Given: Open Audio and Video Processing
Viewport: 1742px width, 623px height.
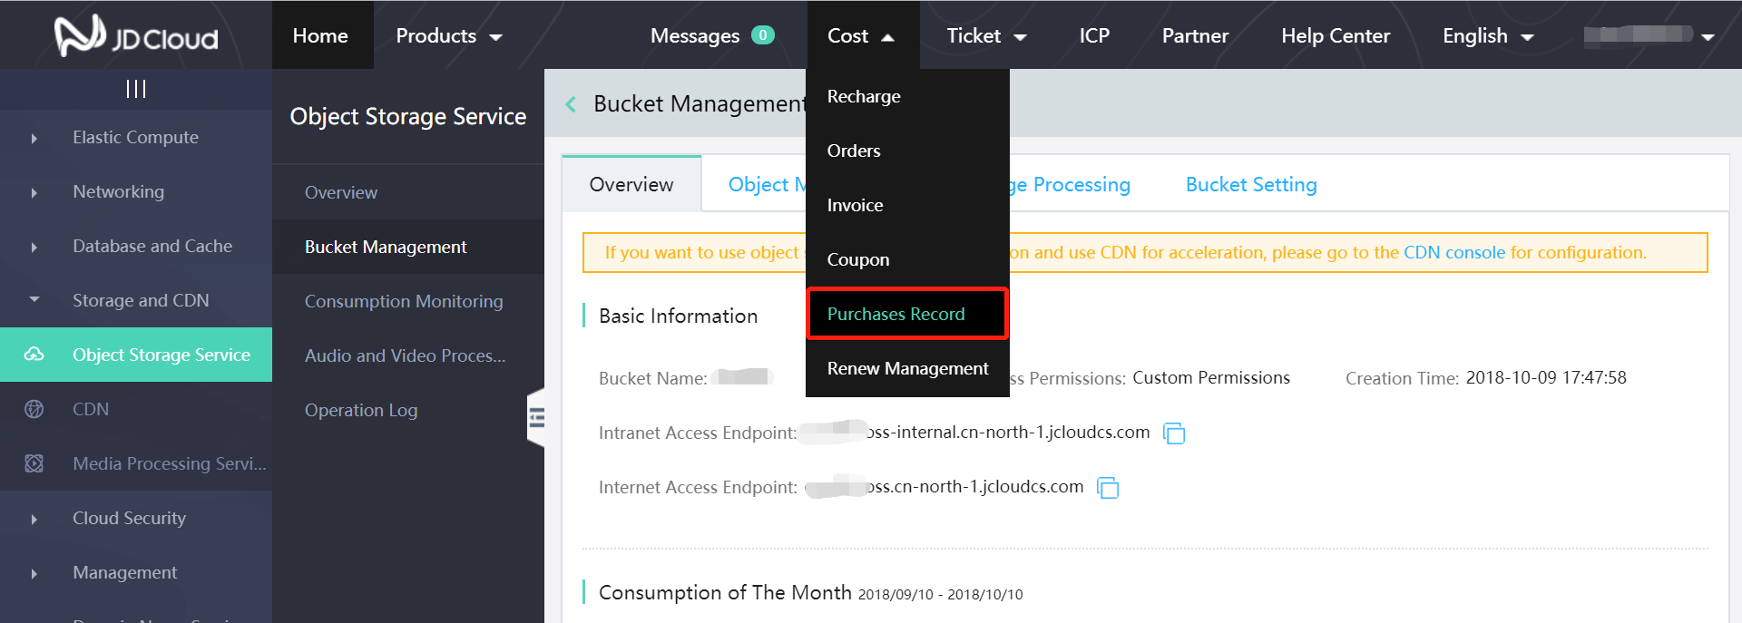Looking at the screenshot, I should pos(408,355).
